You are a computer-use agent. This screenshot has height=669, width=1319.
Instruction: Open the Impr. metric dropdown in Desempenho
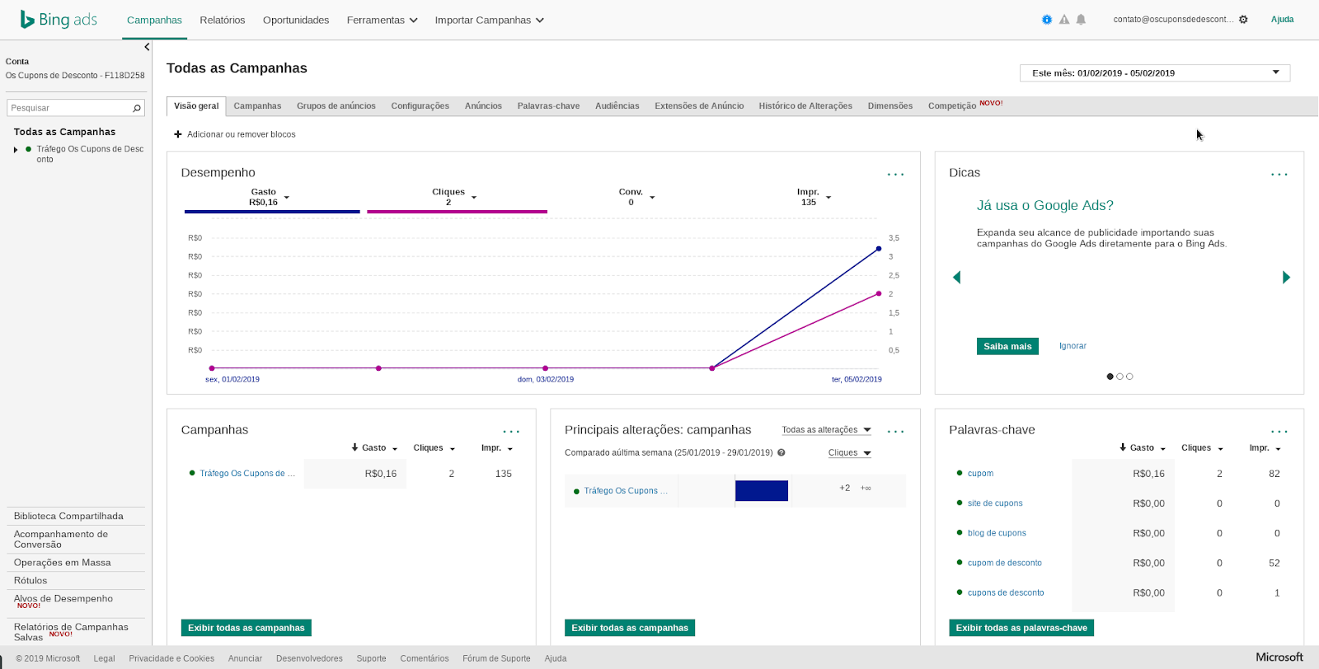(x=828, y=198)
